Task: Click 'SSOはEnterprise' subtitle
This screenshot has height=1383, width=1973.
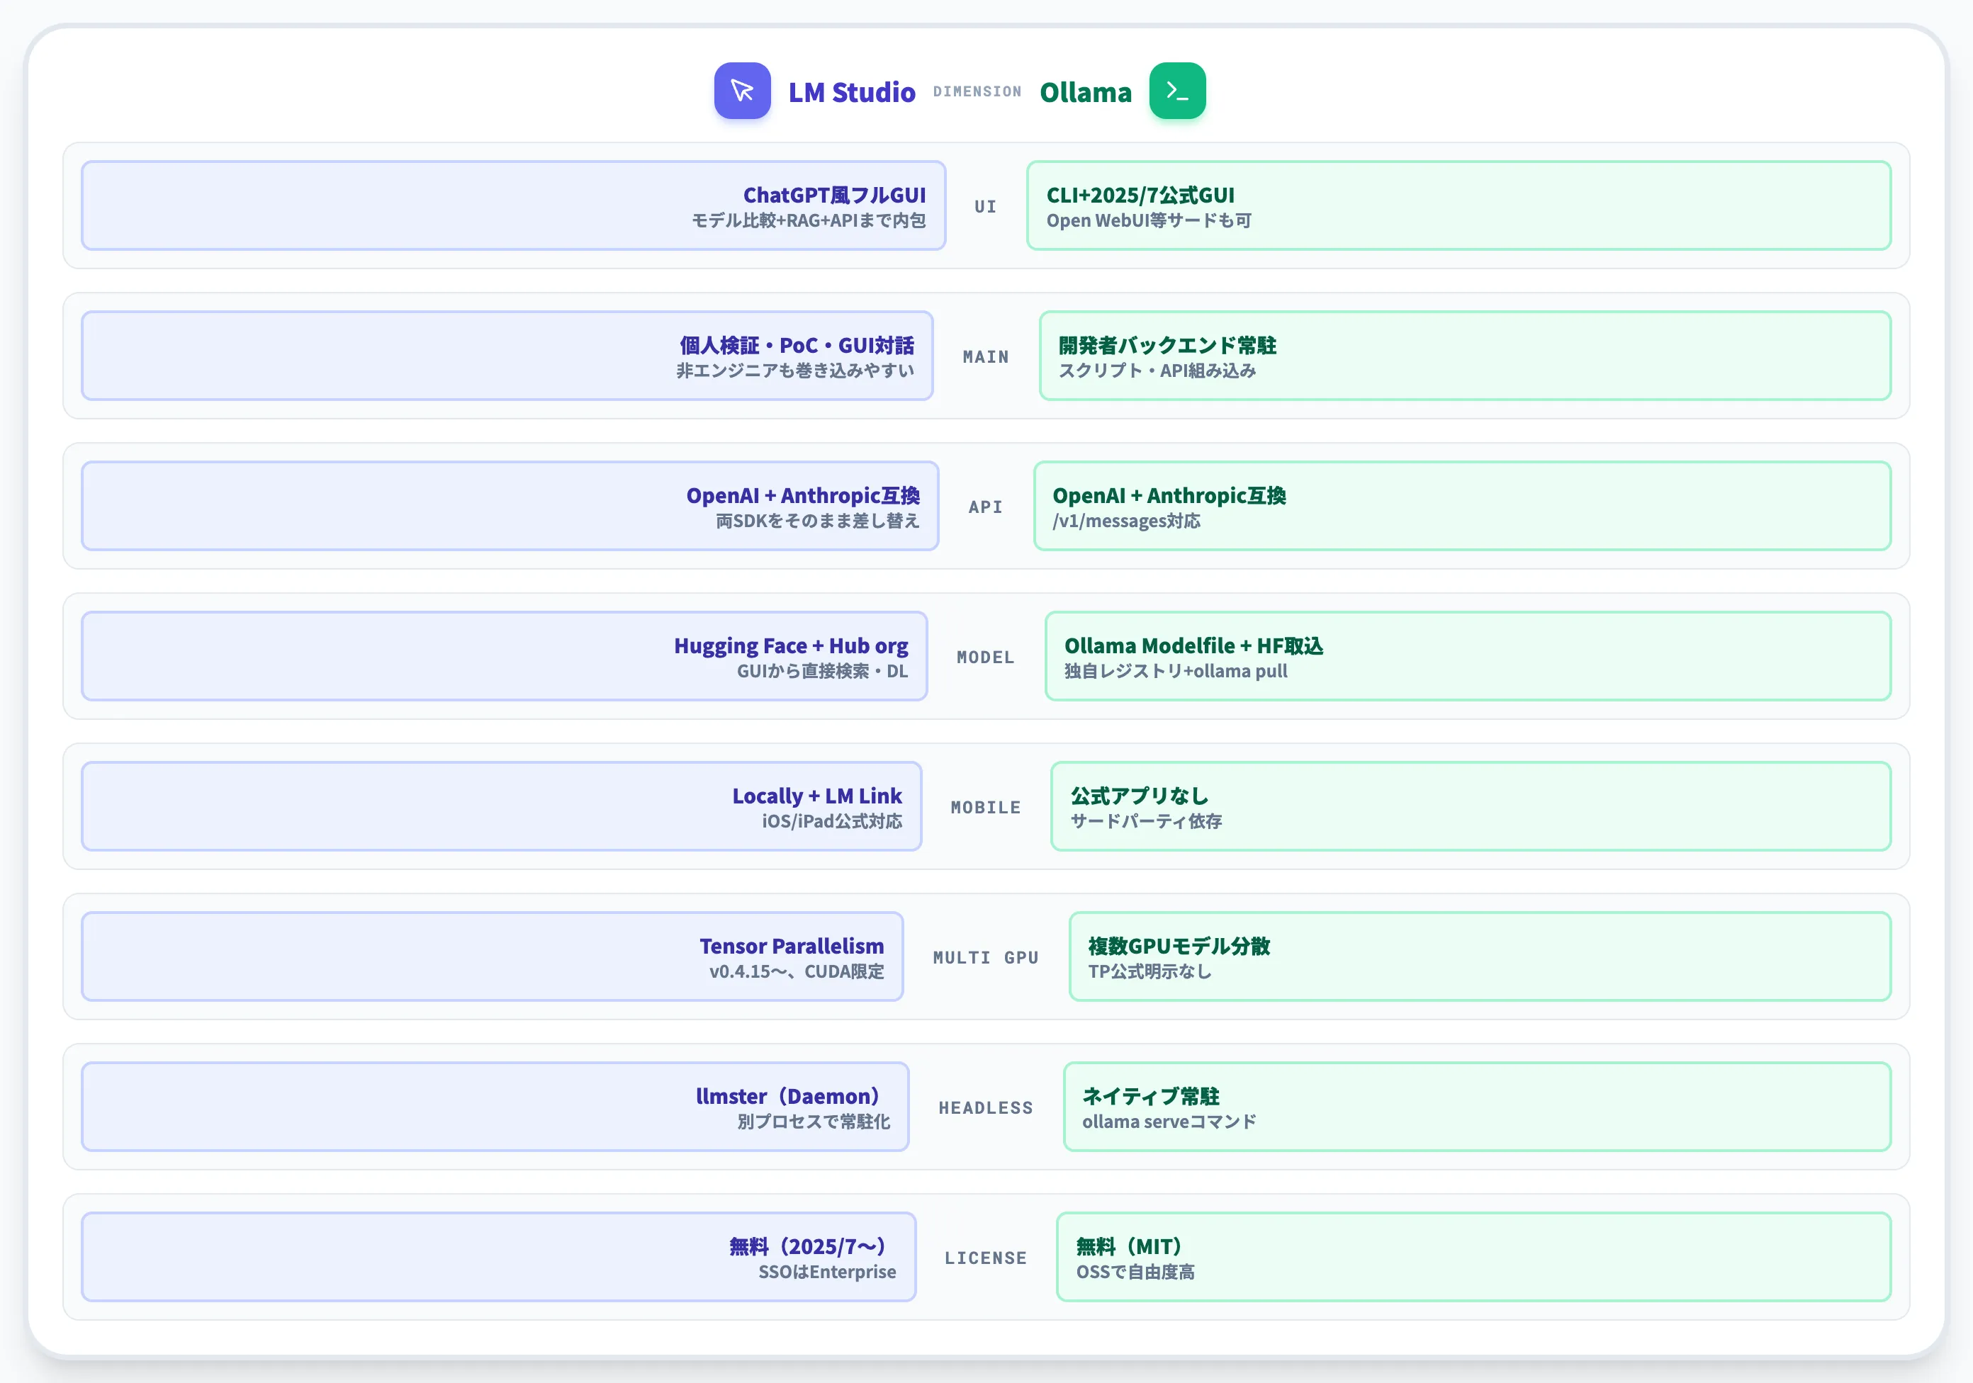Action: click(826, 1273)
